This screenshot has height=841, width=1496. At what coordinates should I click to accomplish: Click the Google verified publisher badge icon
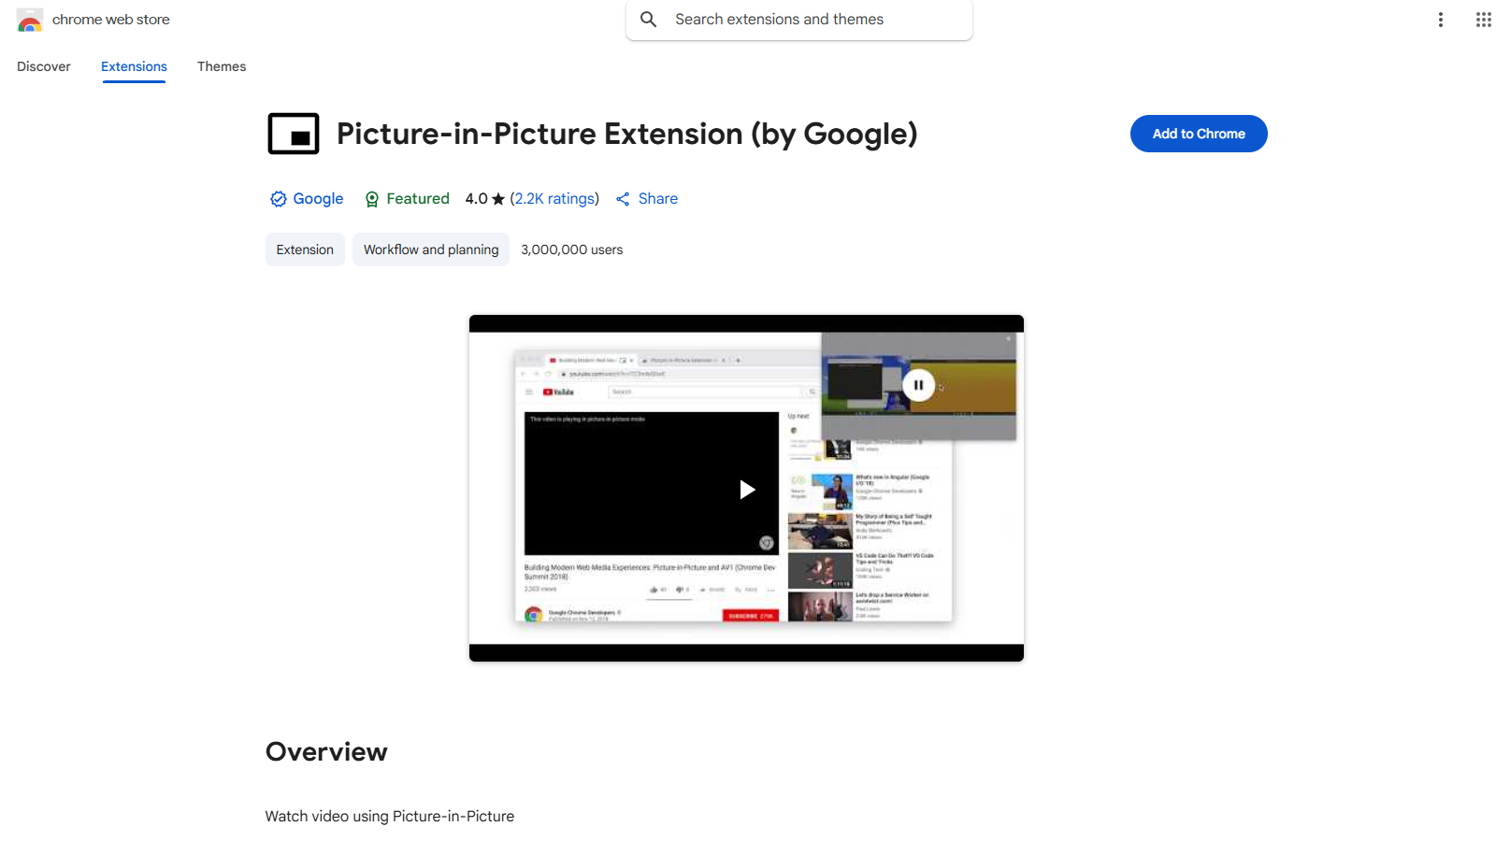click(278, 198)
